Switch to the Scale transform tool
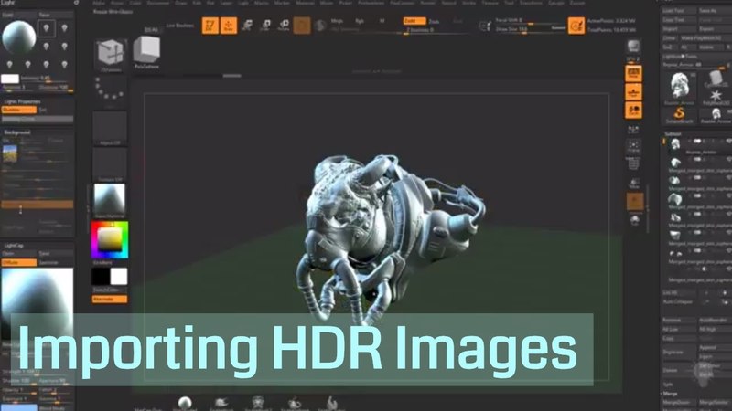 pos(265,26)
